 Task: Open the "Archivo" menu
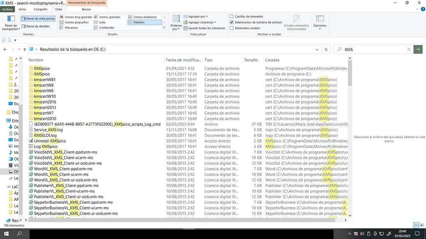point(7,9)
